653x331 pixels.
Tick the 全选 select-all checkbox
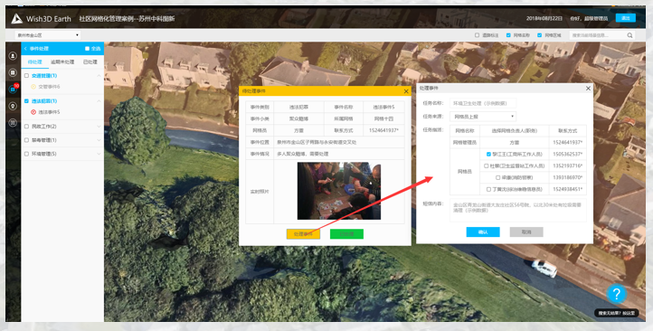coord(87,49)
